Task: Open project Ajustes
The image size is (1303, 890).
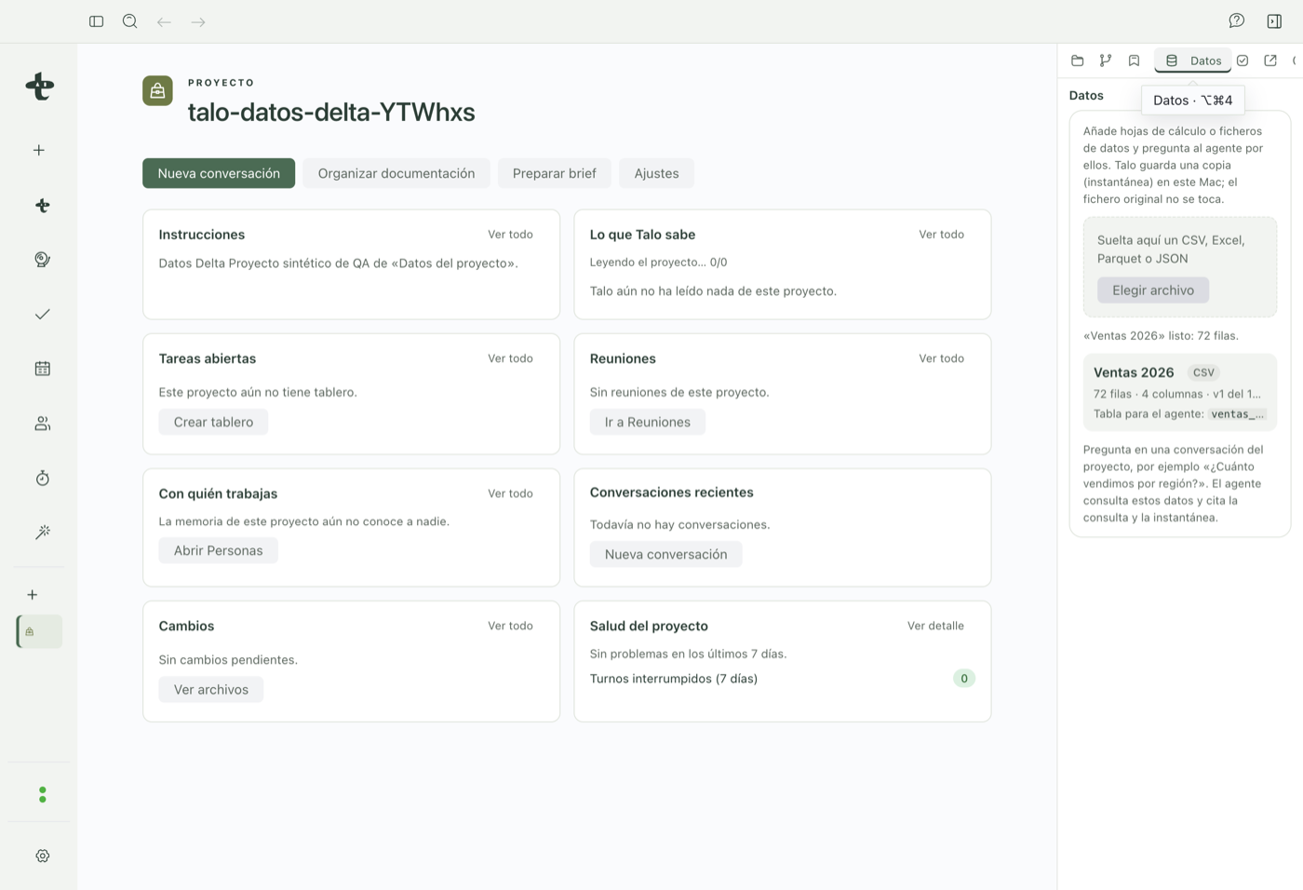Action: tap(657, 173)
